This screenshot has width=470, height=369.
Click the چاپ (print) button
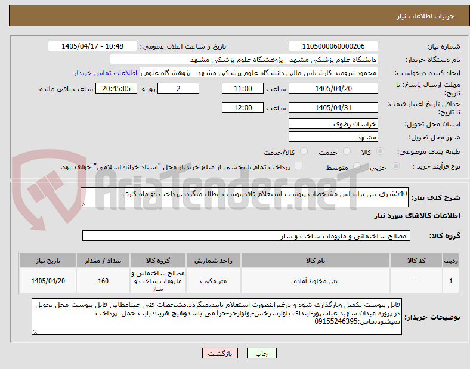(261, 353)
